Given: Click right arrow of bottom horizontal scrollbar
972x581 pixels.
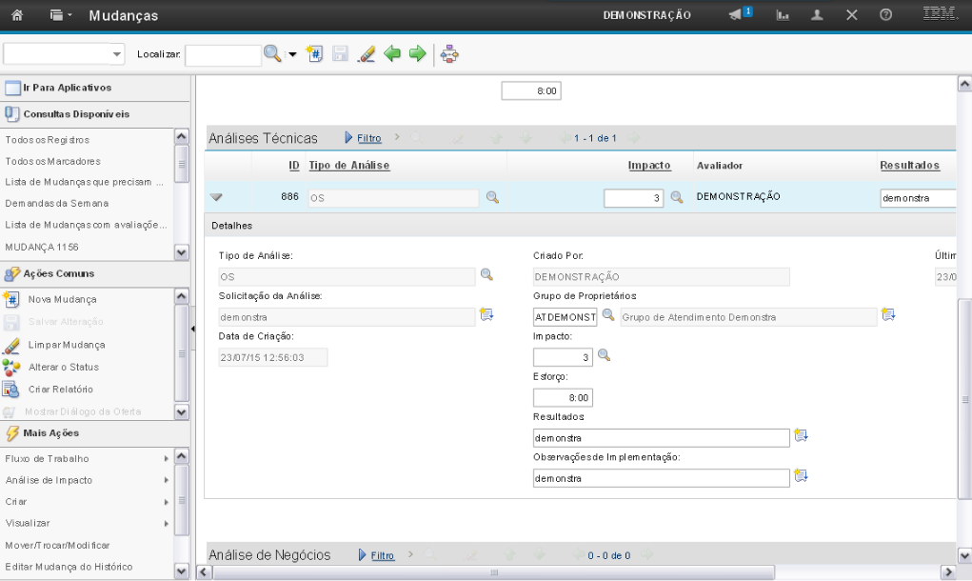Looking at the screenshot, I should pyautogui.click(x=946, y=571).
